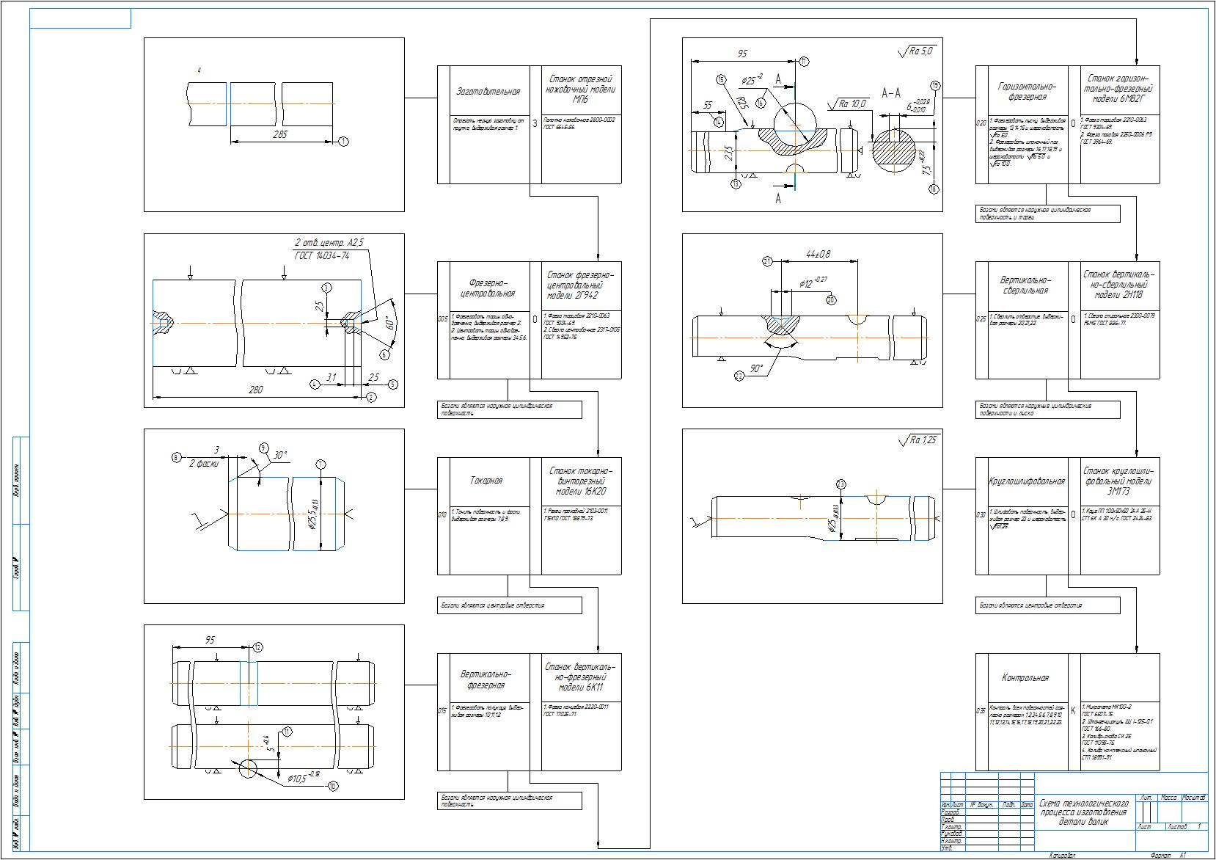Select the title block drawing name text
This screenshot has width=1216, height=860.
pos(1083,813)
